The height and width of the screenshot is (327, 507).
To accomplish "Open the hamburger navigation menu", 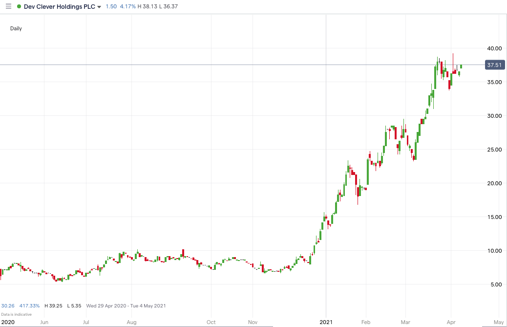I will tap(8, 6).
